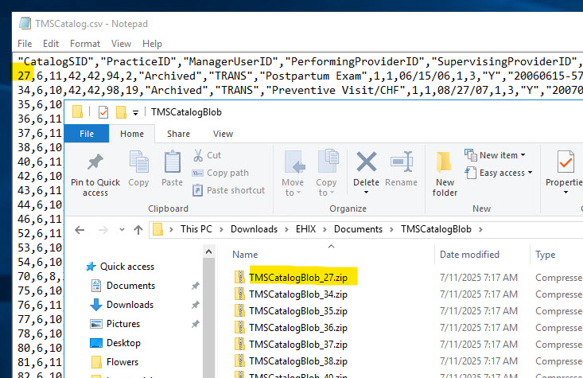Click EHIX in the address breadcrumb

(305, 229)
